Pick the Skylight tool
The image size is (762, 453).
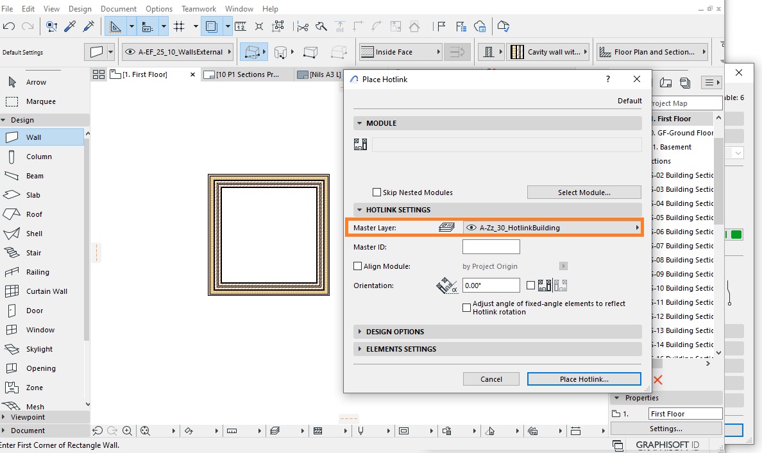(x=39, y=349)
